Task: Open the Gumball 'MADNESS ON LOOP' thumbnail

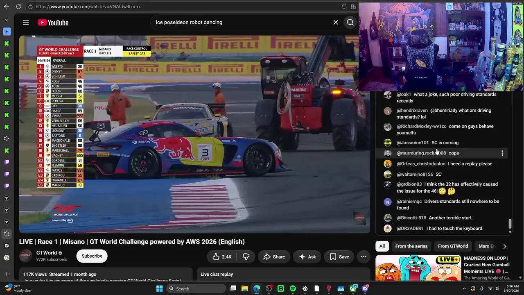Action: [x=418, y=268]
